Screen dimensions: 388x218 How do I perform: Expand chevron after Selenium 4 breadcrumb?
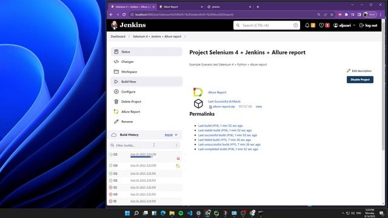pos(185,36)
